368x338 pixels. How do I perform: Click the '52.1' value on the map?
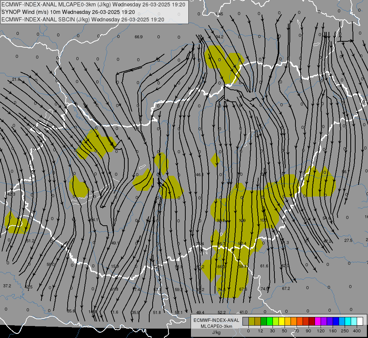point(179,312)
